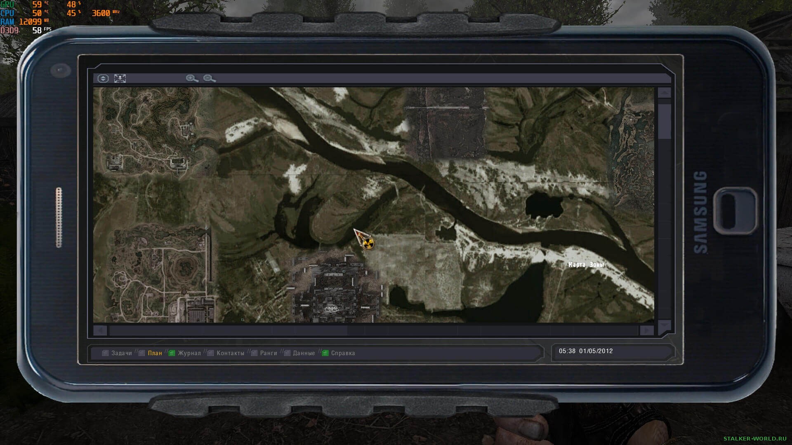Open the Задачи tab
Image resolution: width=792 pixels, height=445 pixels.
point(121,353)
